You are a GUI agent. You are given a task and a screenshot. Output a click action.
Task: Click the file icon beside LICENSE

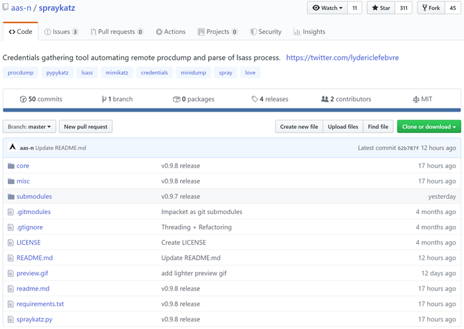tap(11, 243)
